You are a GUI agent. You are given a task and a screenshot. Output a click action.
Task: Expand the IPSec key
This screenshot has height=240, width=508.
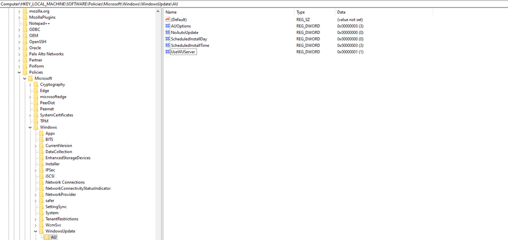coord(36,170)
